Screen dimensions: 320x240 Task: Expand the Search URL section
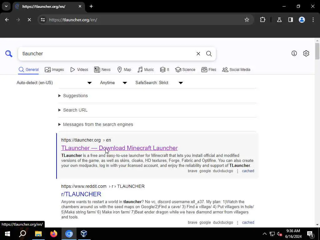(x=73, y=110)
